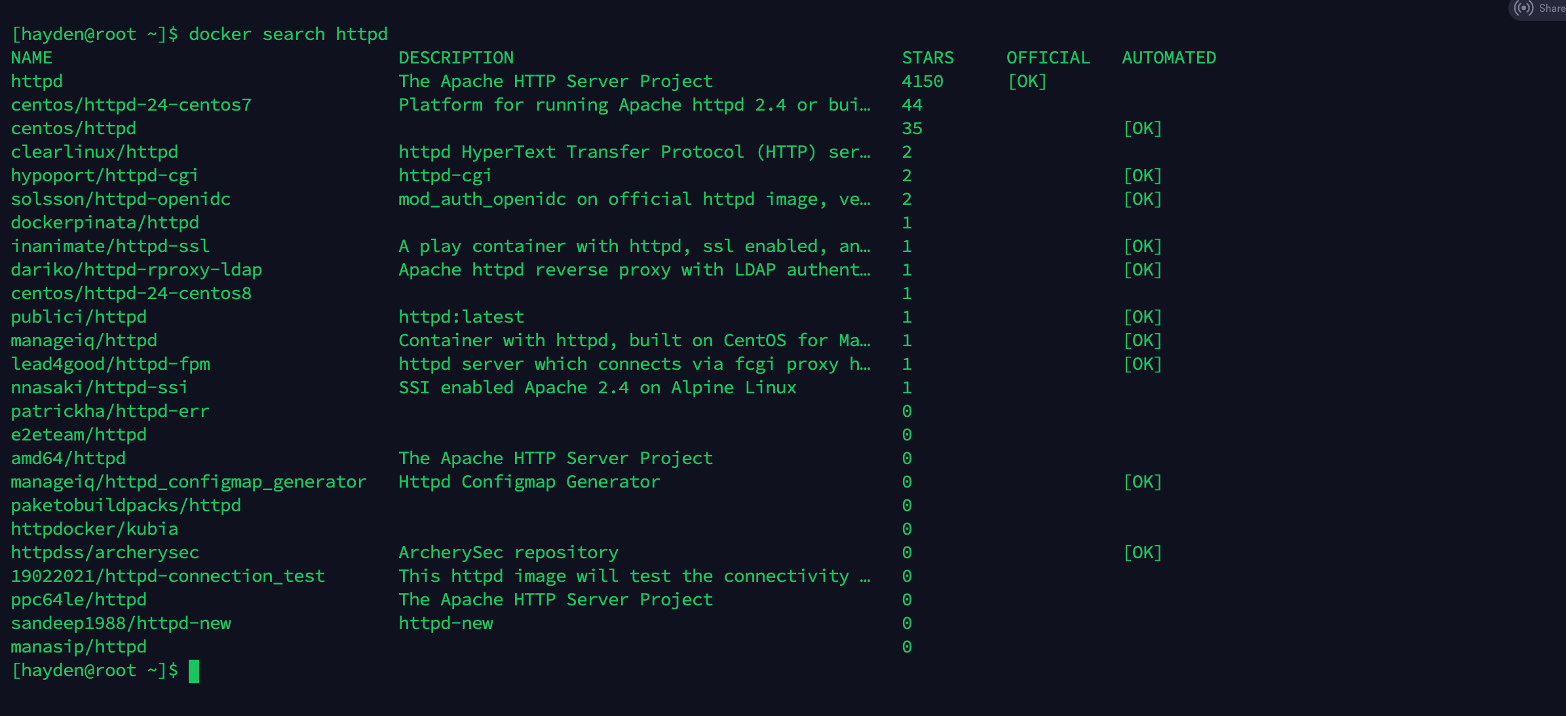The image size is (1566, 716).
Task: Click the NAME column header
Action: pyautogui.click(x=31, y=58)
